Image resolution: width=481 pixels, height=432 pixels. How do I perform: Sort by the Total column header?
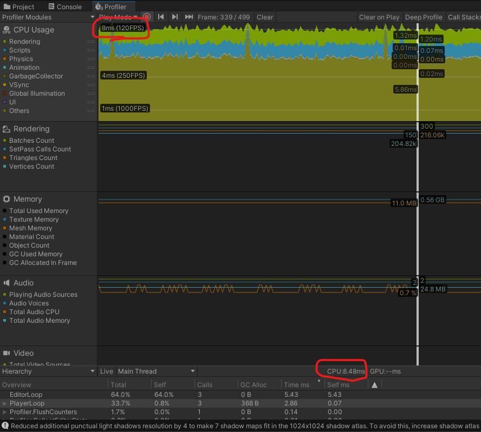129,385
